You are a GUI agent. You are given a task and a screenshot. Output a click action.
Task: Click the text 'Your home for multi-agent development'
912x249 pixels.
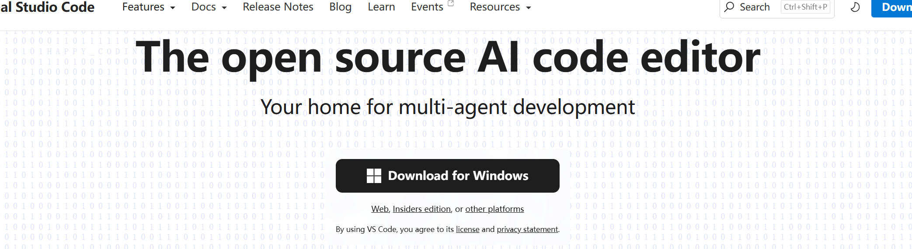(448, 107)
